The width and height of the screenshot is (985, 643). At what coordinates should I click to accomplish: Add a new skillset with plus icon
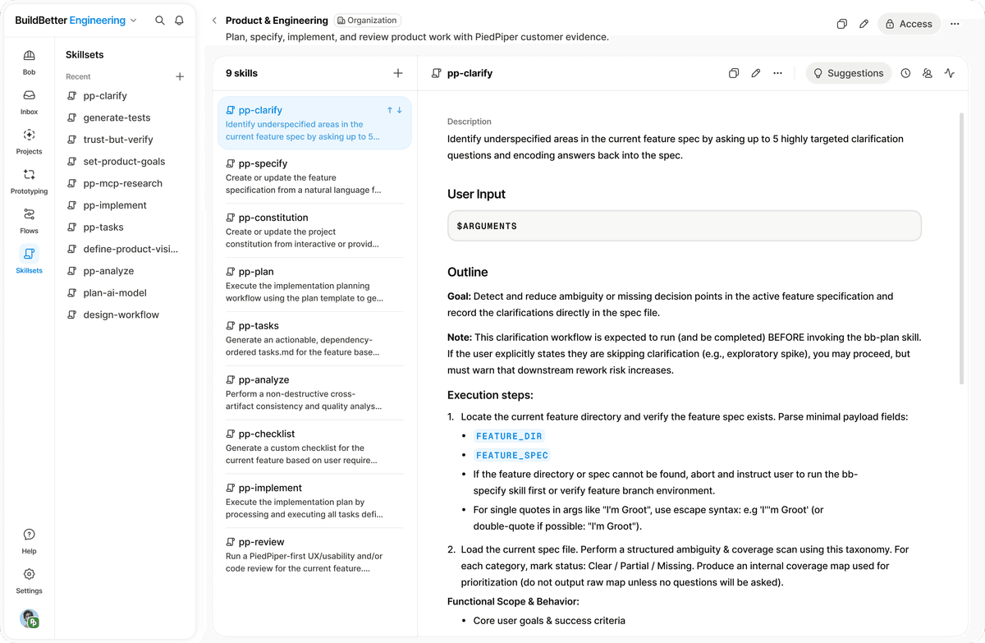180,76
